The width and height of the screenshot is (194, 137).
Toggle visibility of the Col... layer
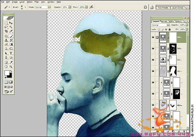click(153, 60)
